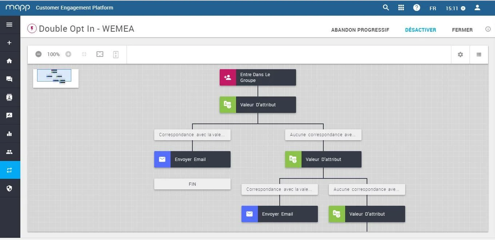Screen dimensions: 495x240
Task: Click the DÉSACTIVER button
Action: point(420,30)
